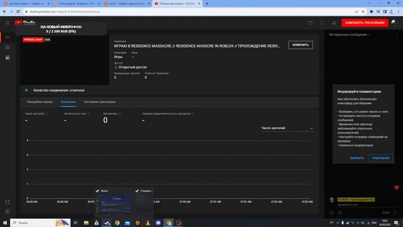
Task: Open the live chat three-dot options menu
Action: point(397,35)
